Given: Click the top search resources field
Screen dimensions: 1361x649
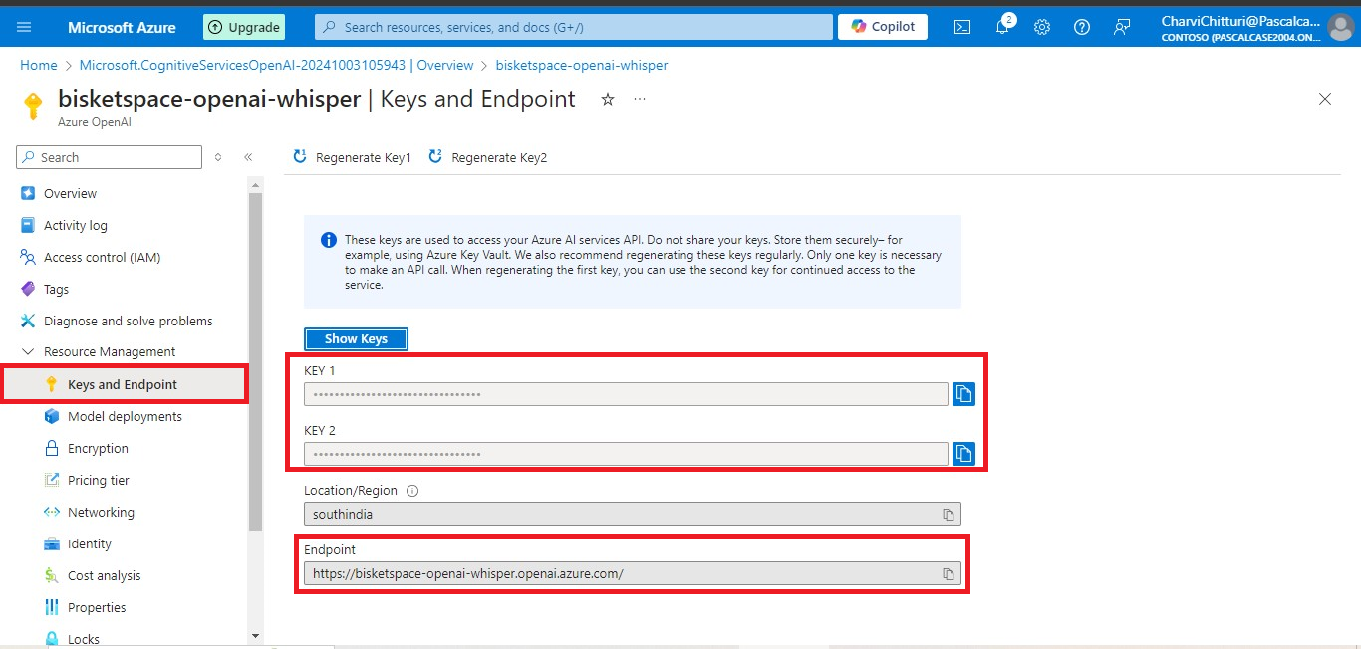Looking at the screenshot, I should coord(573,27).
